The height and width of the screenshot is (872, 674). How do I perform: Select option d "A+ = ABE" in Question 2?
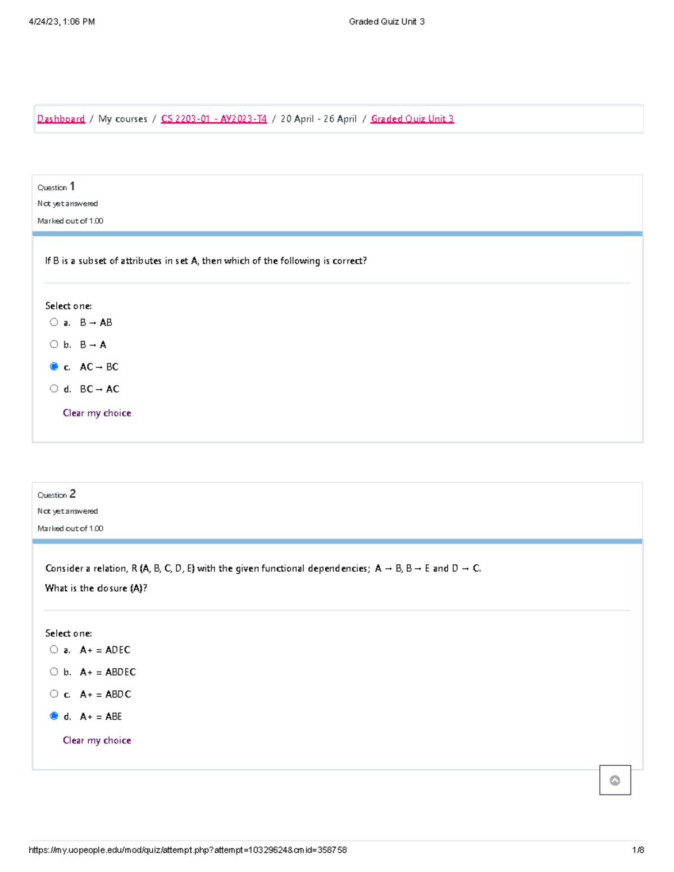click(54, 716)
